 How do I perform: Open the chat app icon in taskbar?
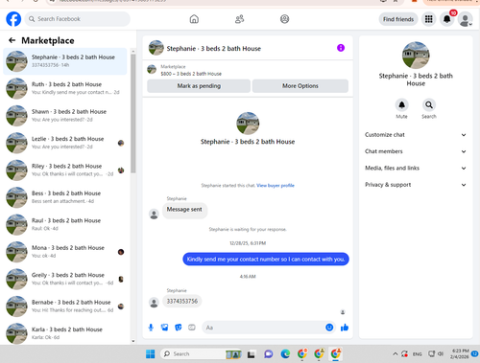tap(268, 353)
